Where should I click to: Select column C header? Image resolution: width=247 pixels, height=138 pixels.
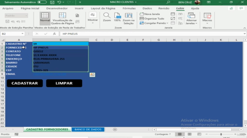coord(96,40)
